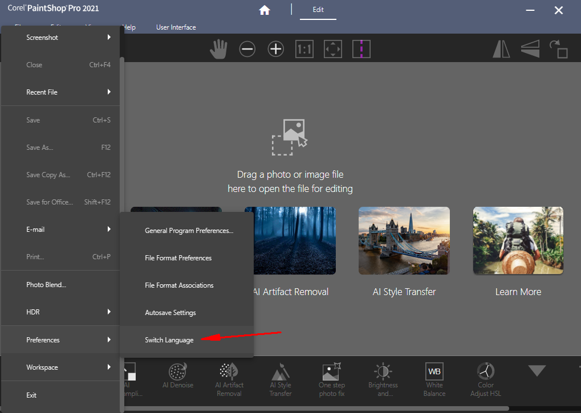Open Autosave Settings

click(187, 313)
